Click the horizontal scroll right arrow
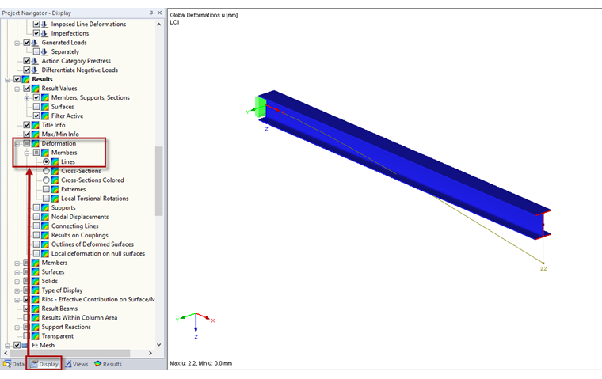This screenshot has width=602, height=379. (x=150, y=353)
